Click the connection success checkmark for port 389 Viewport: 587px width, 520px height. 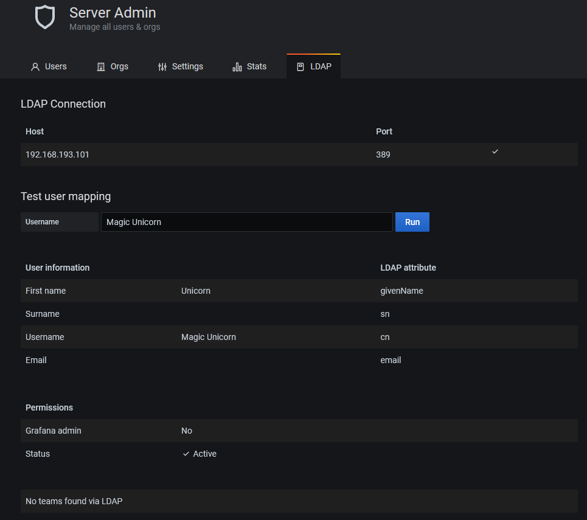(x=495, y=151)
